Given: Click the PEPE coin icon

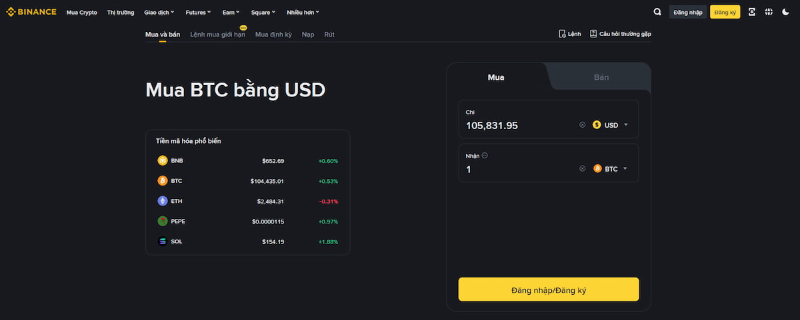Looking at the screenshot, I should tap(163, 221).
